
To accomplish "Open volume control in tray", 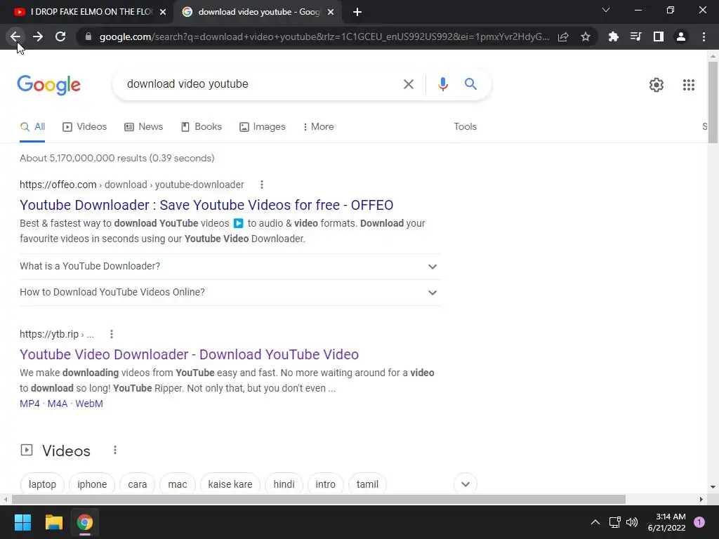I will click(x=632, y=522).
